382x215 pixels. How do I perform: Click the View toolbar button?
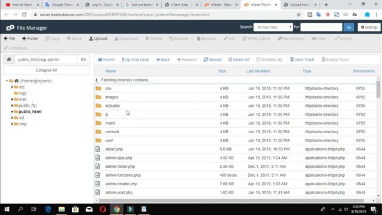point(319,38)
